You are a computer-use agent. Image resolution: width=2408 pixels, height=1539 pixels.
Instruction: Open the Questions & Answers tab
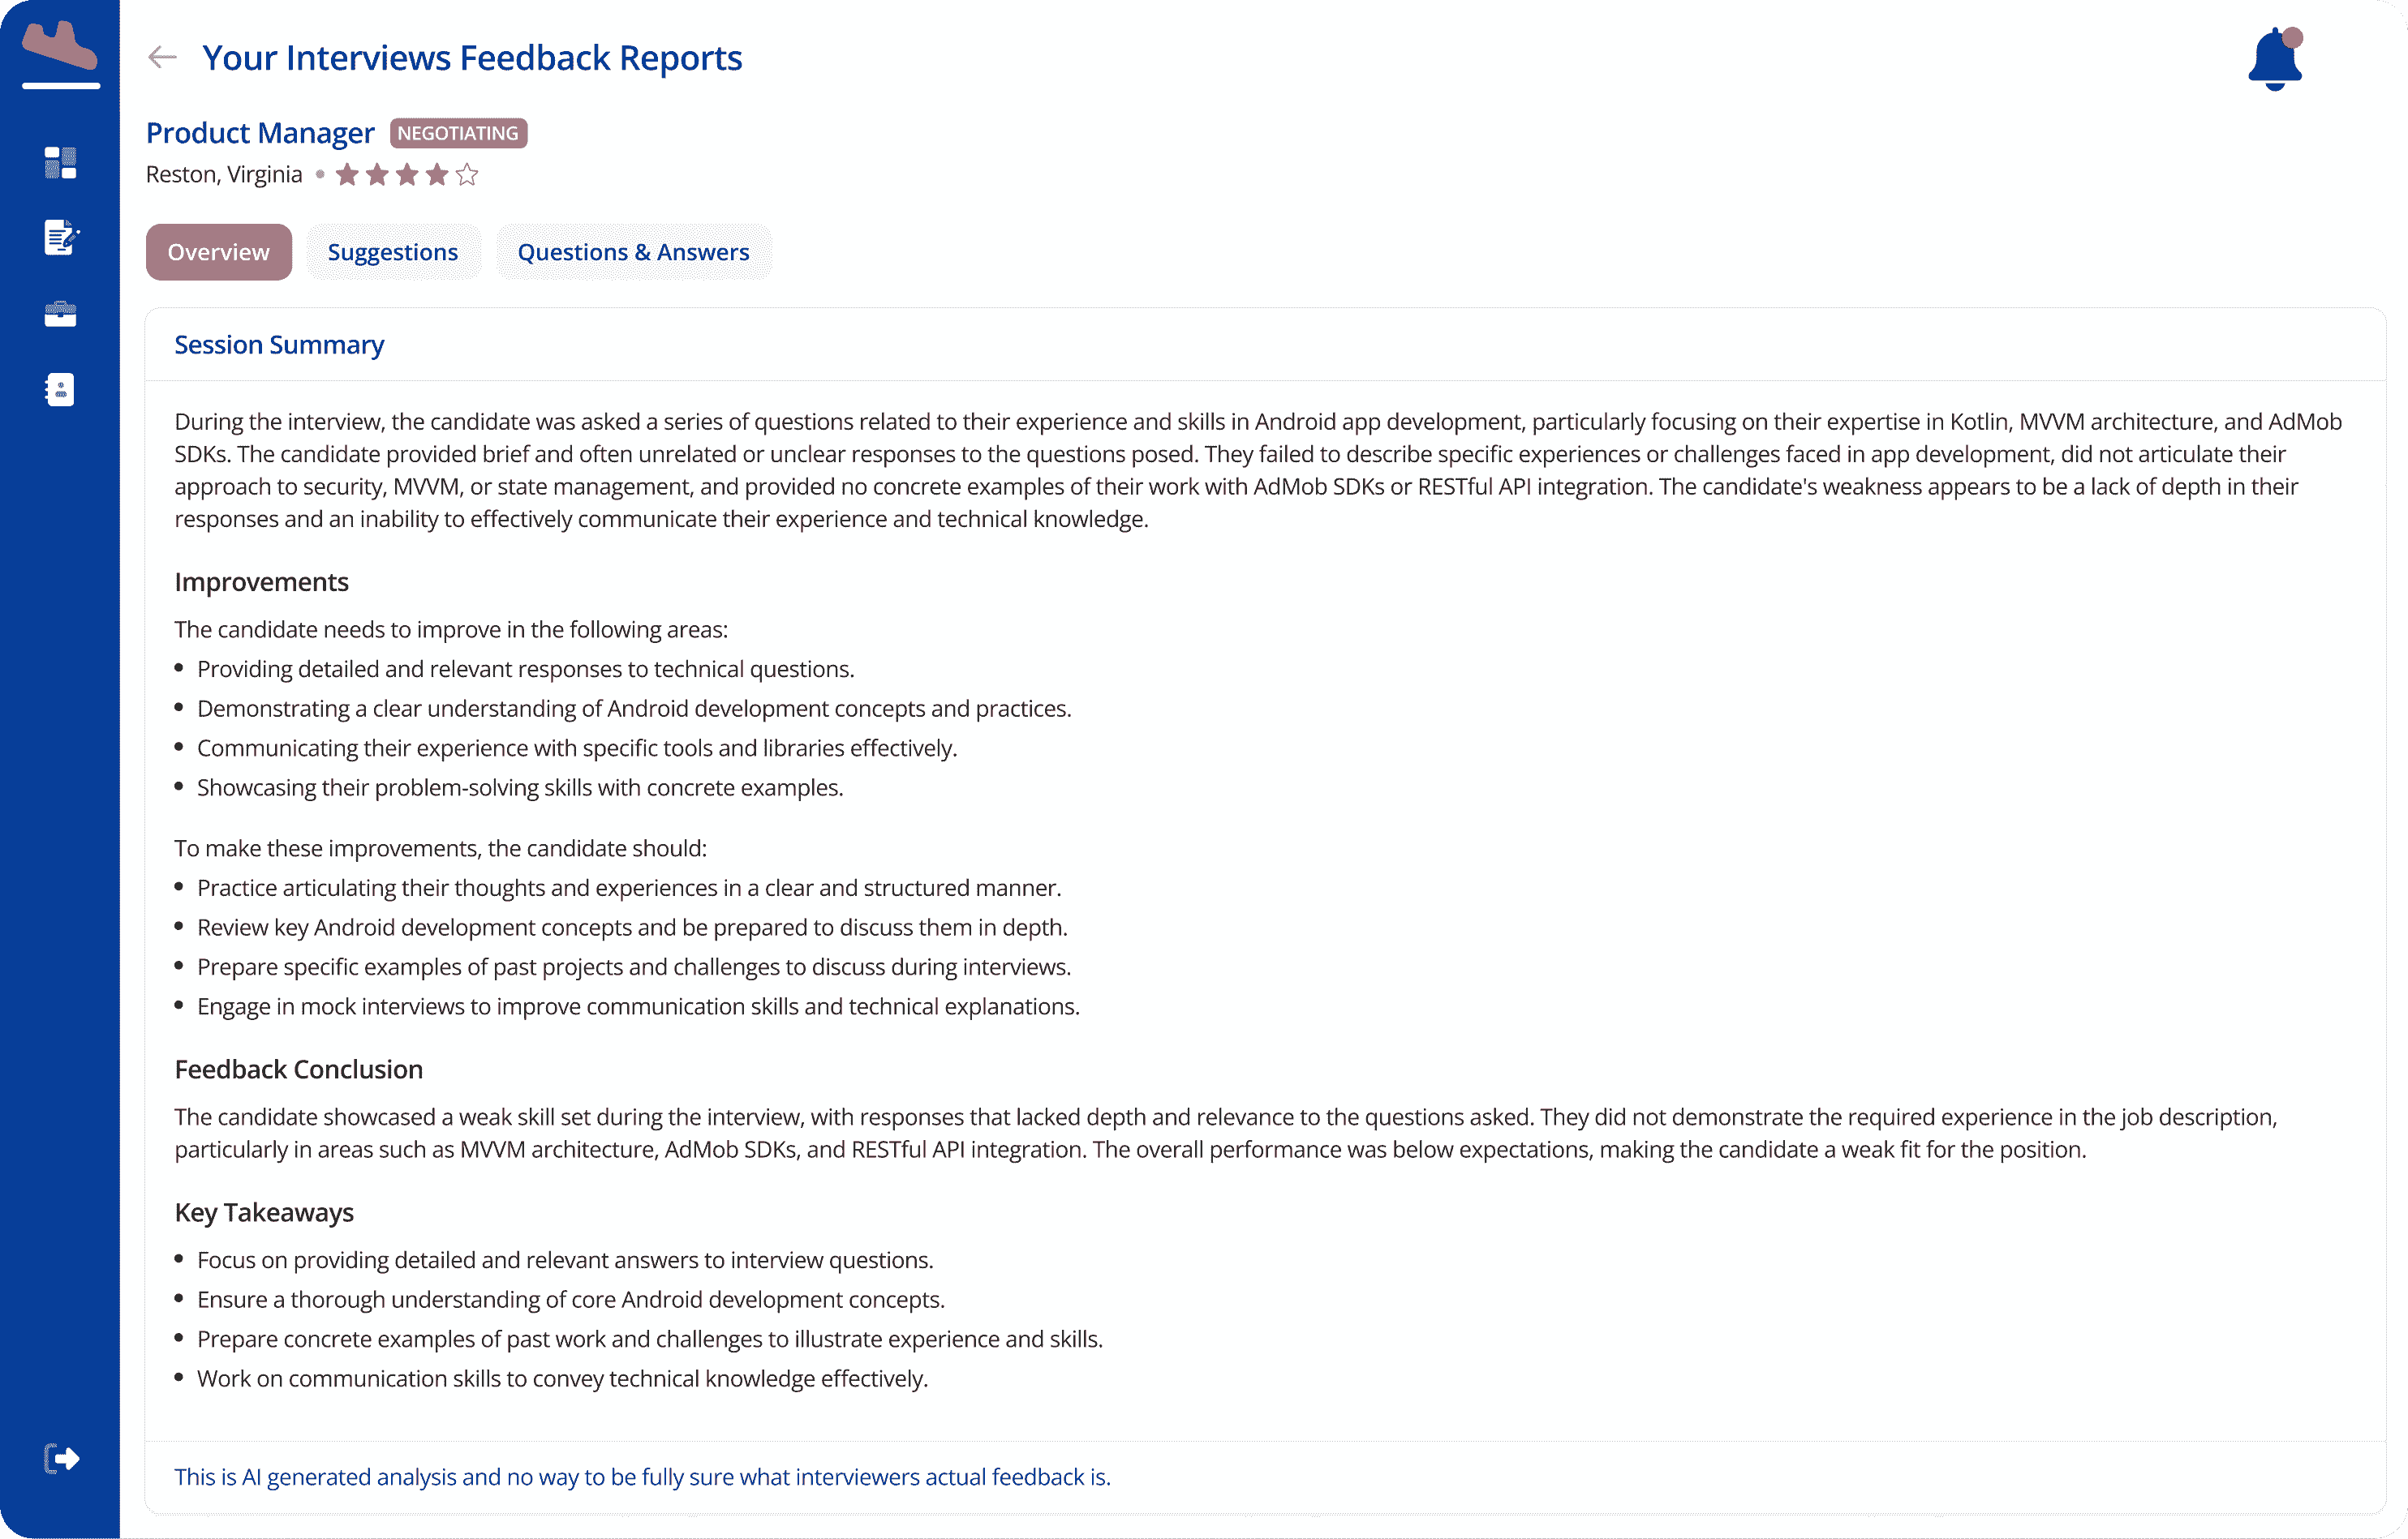pos(633,252)
